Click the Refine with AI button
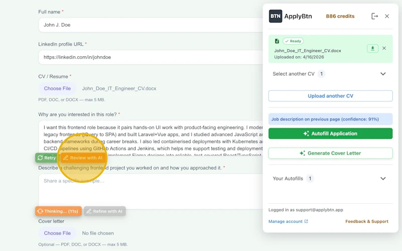This screenshot has height=251, width=402. [105, 211]
